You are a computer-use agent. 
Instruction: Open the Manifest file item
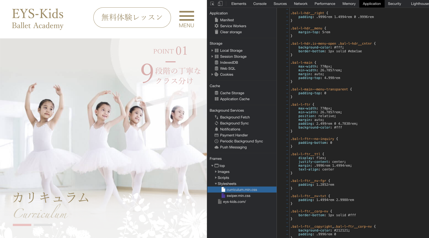point(227,20)
